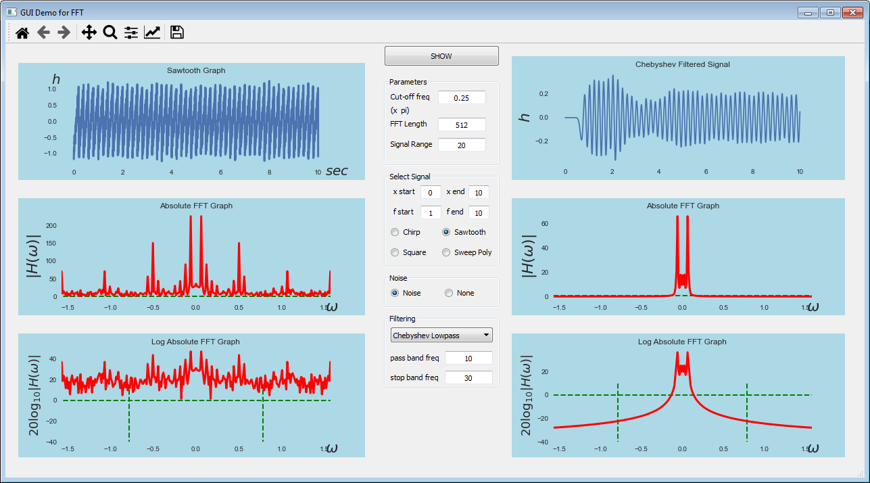Click the Home view toolbar icon
870x483 pixels.
(x=22, y=32)
